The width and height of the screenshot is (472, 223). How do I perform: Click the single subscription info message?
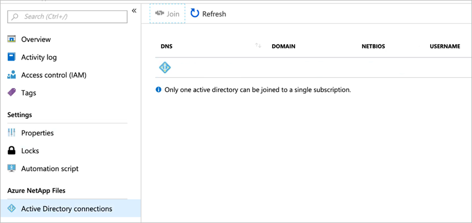pos(258,90)
